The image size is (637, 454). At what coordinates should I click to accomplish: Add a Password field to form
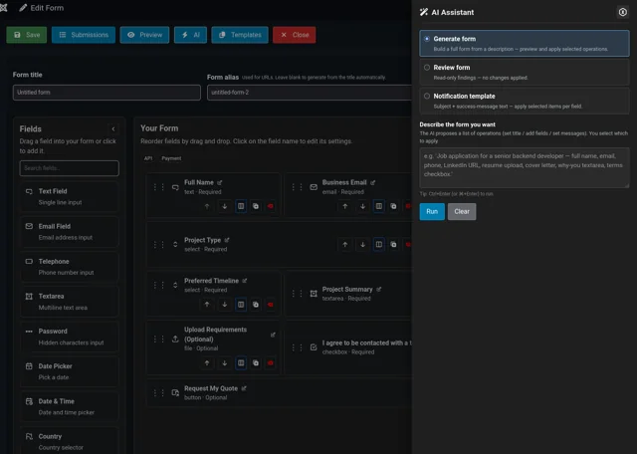[x=69, y=337]
